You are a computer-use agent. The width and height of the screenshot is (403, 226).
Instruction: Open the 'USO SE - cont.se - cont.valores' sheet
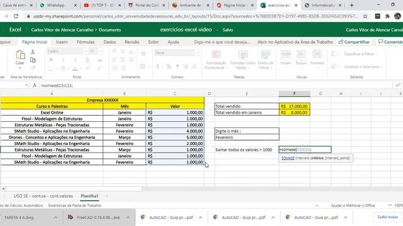click(43, 196)
